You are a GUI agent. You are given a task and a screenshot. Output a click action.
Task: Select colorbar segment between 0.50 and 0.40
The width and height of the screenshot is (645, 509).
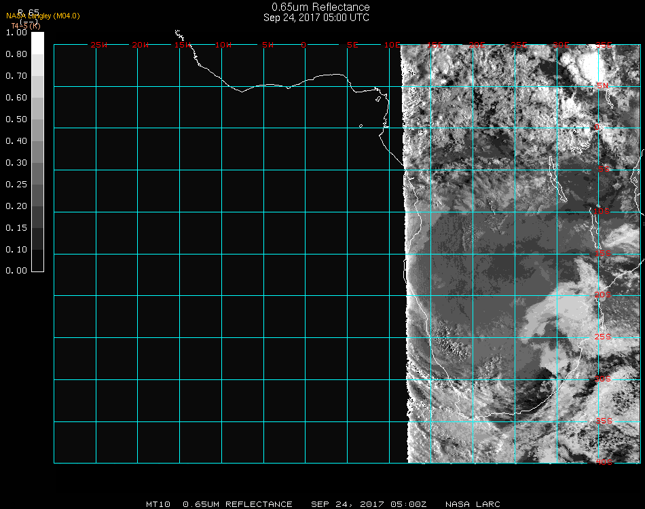coord(37,130)
